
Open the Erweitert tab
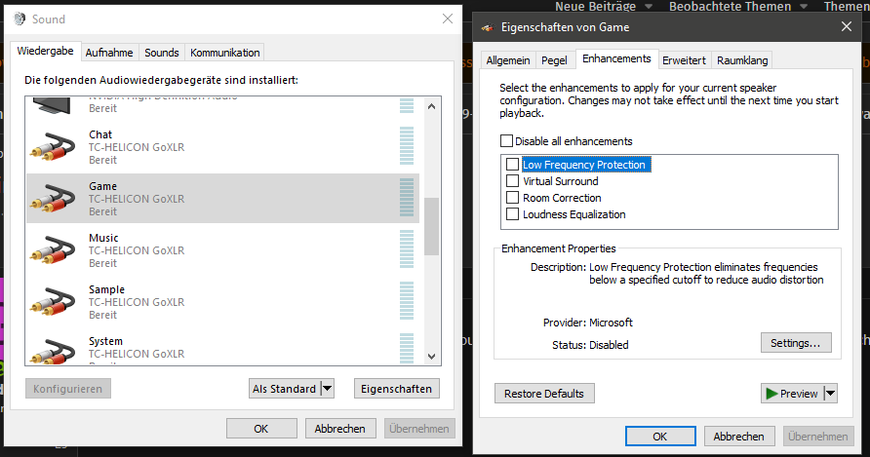[x=684, y=60]
